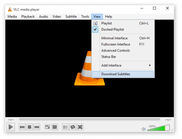
Task: Adjust the green volume slider
Action: click(x=158, y=128)
